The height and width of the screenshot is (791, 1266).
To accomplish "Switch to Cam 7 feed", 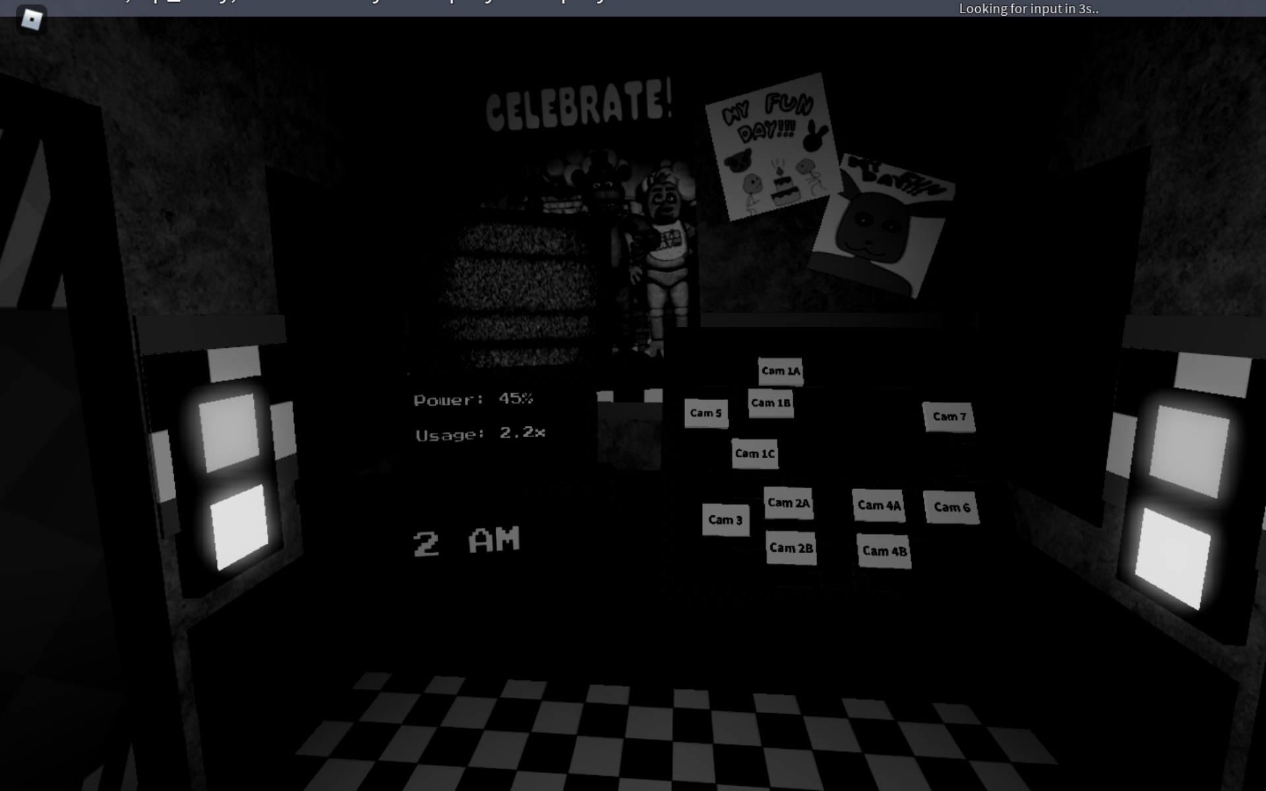I will point(949,417).
